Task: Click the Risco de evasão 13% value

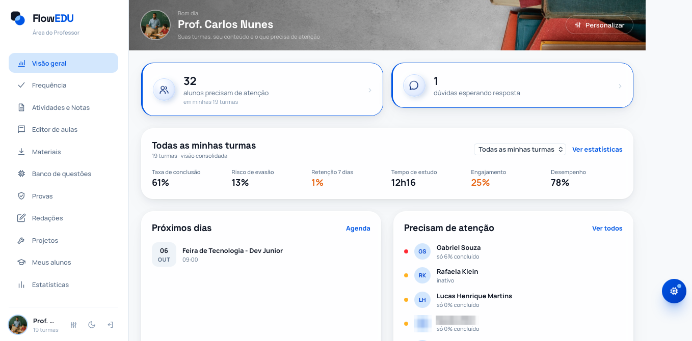Action: point(240,183)
